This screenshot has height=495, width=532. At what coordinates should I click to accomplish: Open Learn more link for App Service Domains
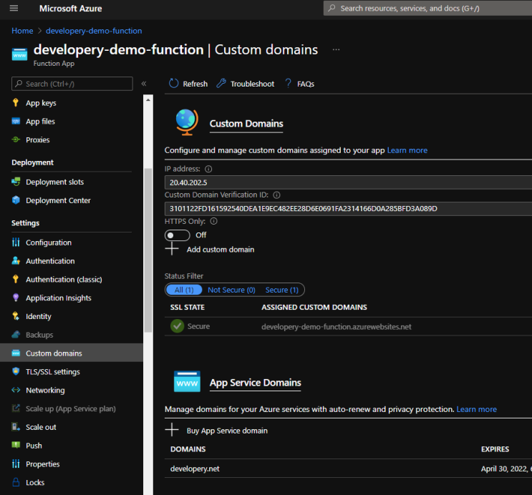coord(476,409)
